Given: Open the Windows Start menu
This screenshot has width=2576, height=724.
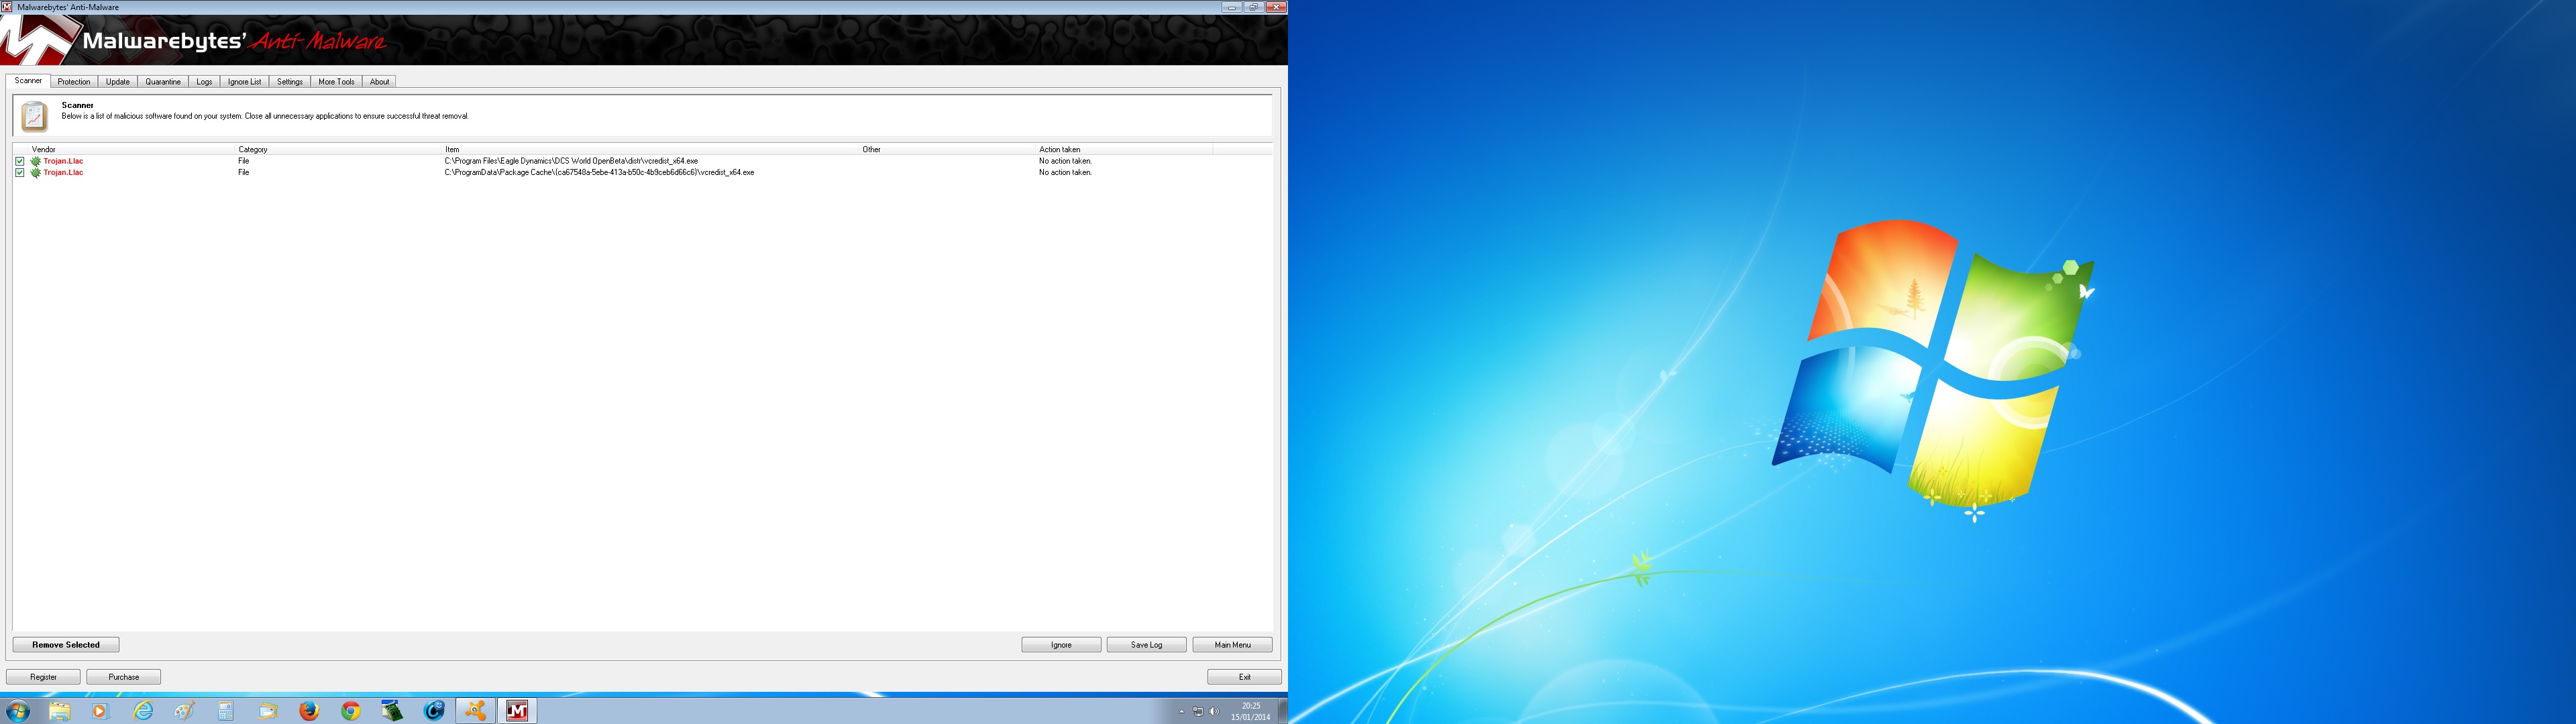Looking at the screenshot, I should tap(17, 711).
